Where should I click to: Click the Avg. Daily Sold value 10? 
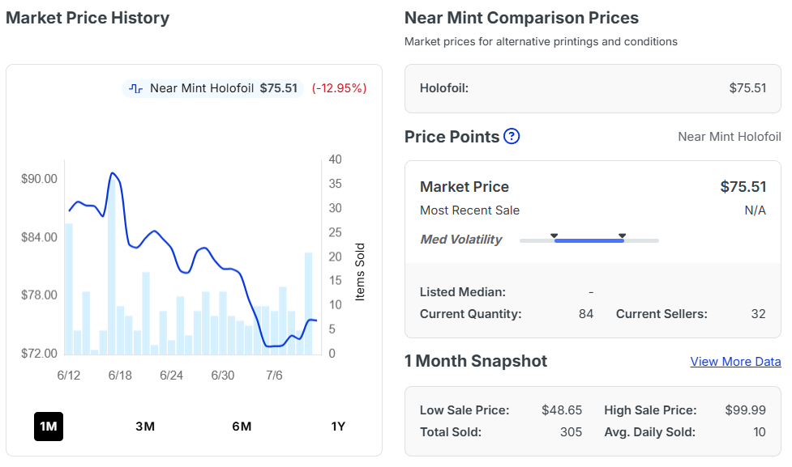[x=759, y=432]
